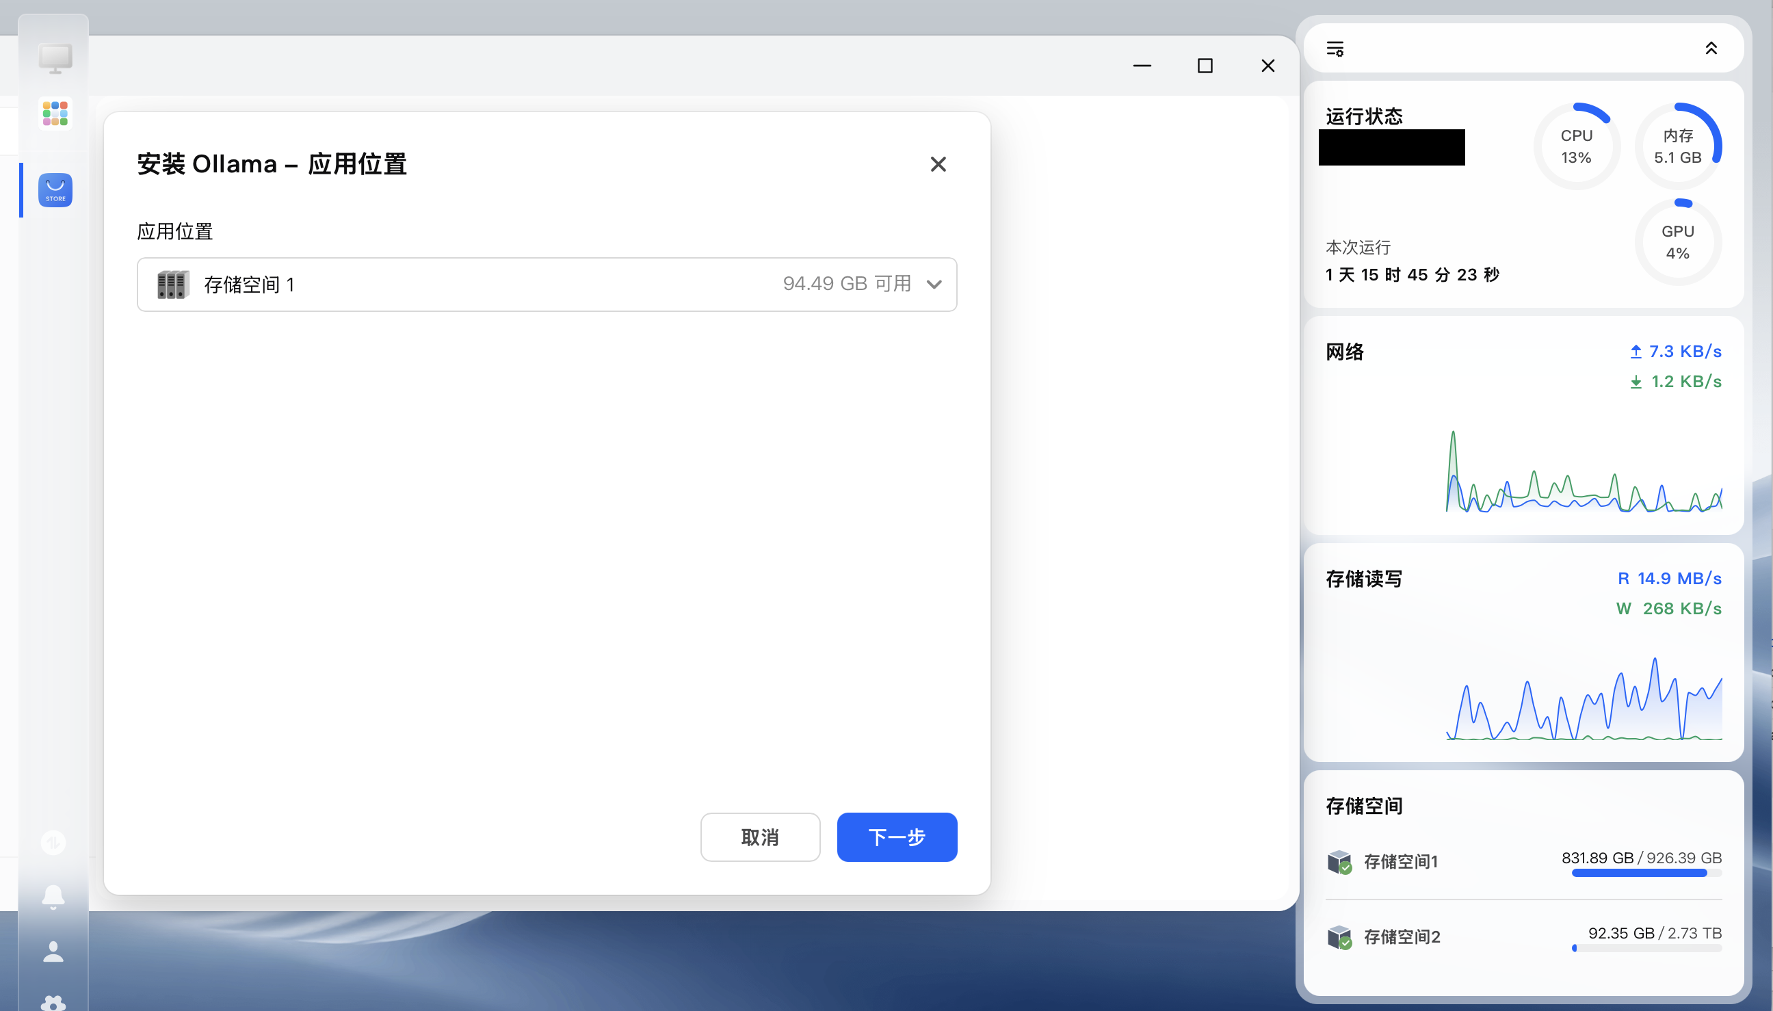Screen dimensions: 1773x1011
Task: Expand the CPU usage ring for details
Action: coord(1577,145)
